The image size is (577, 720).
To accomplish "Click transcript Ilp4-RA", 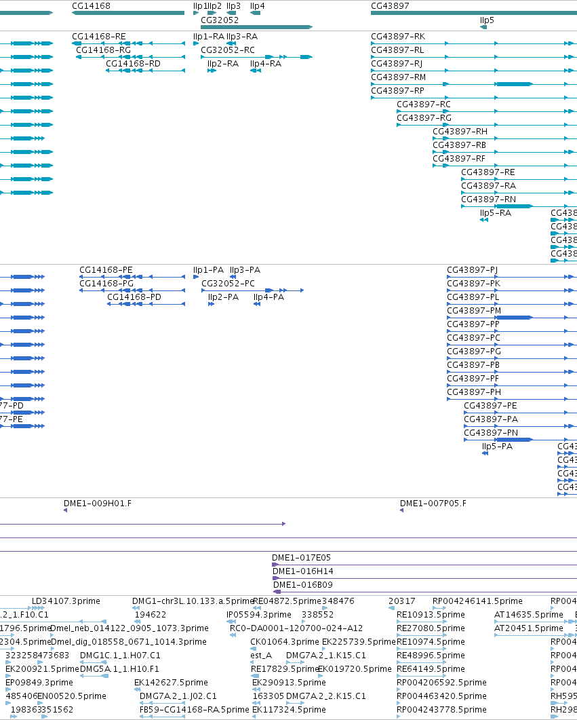I will [266, 63].
